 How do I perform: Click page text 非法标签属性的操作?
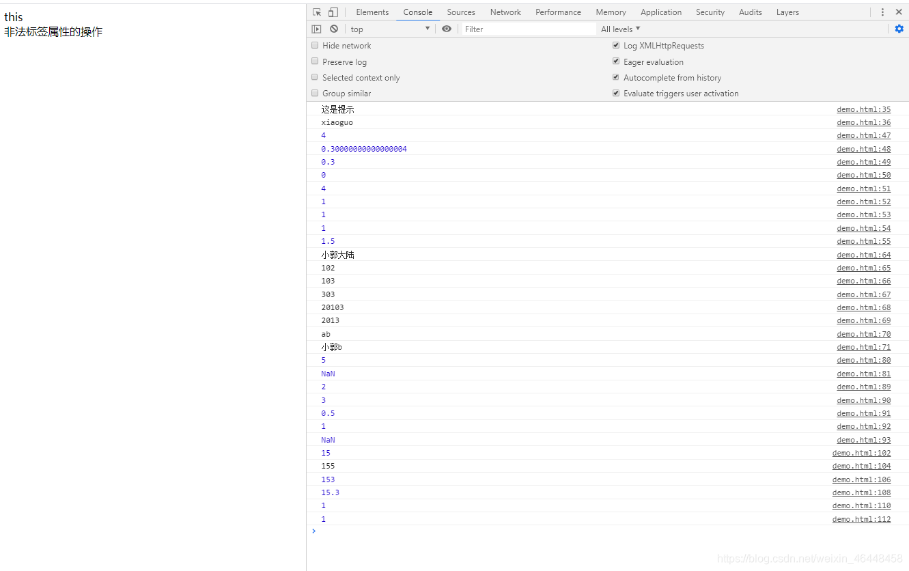(x=53, y=32)
